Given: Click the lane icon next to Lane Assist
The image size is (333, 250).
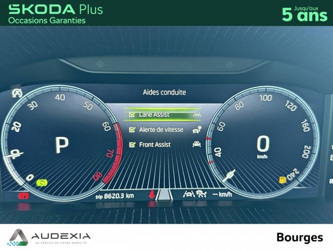Looking at the screenshot, I should click(x=197, y=115).
